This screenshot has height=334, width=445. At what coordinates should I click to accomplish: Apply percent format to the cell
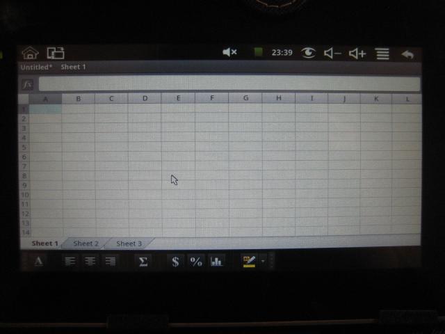coord(196,262)
